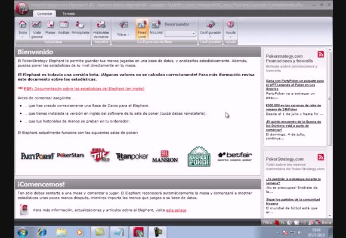Click the PokerStars logo
Screen dimensions: 346x238
(70, 155)
